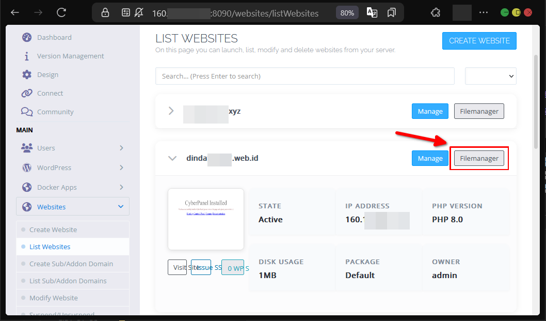Image resolution: width=546 pixels, height=321 pixels.
Task: Click the Connect link icon
Action: point(27,93)
